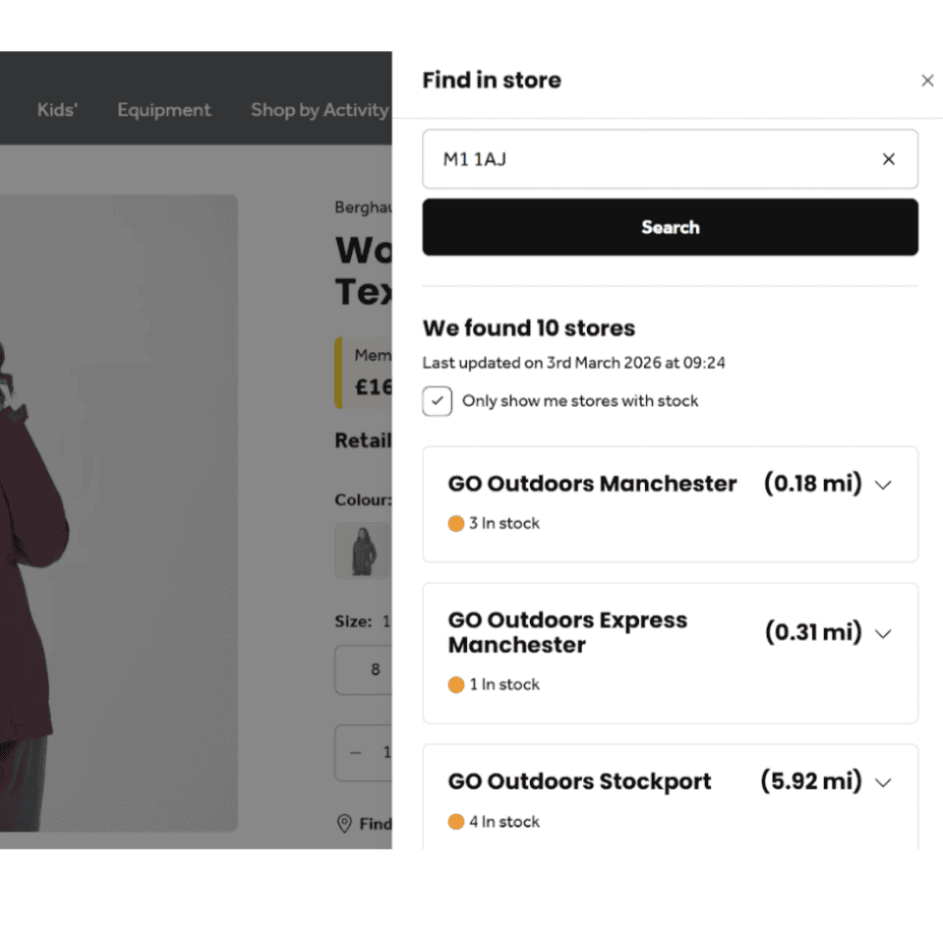Click the location pin Find in store icon

(344, 824)
